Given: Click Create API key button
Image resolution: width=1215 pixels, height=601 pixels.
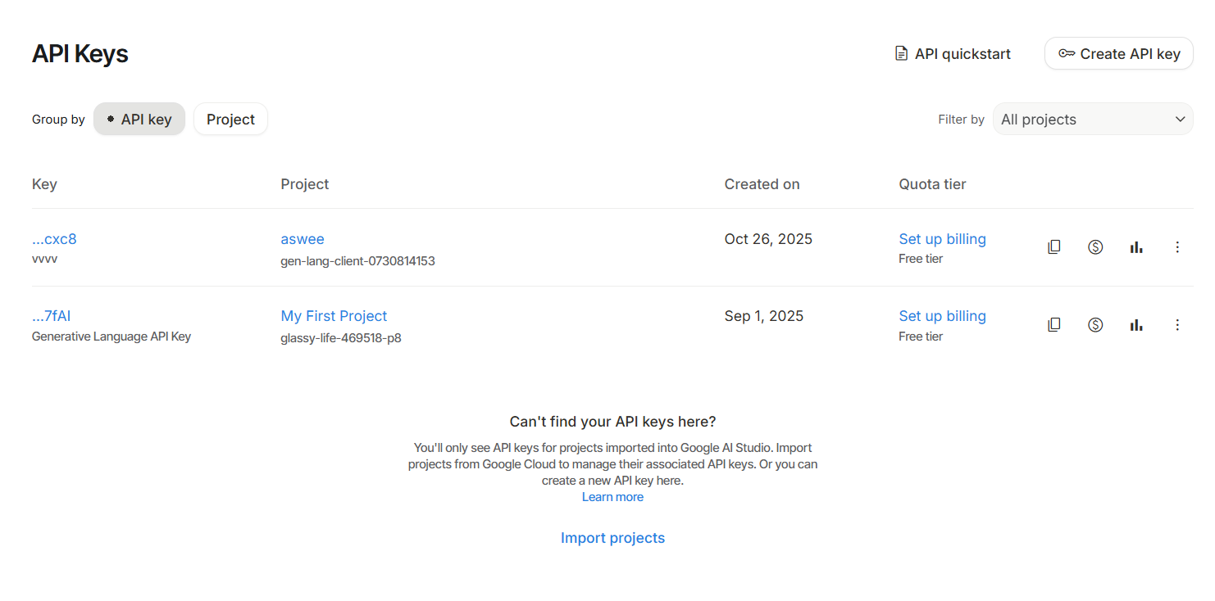Looking at the screenshot, I should click(x=1118, y=54).
